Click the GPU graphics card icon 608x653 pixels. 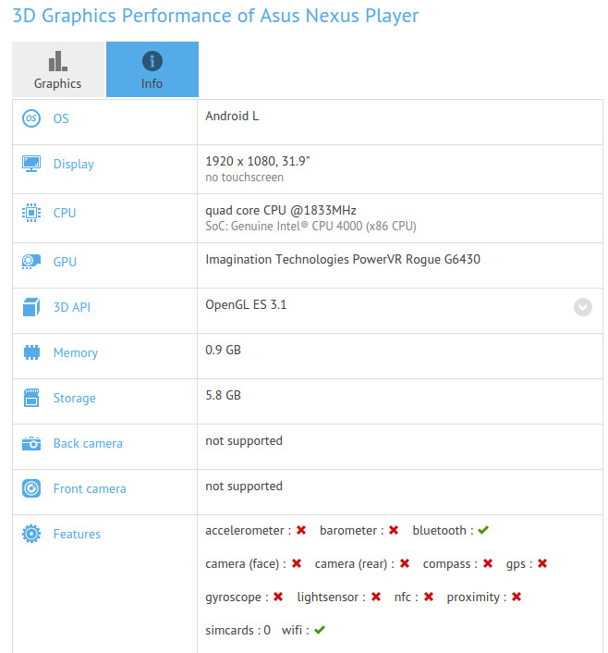31,262
